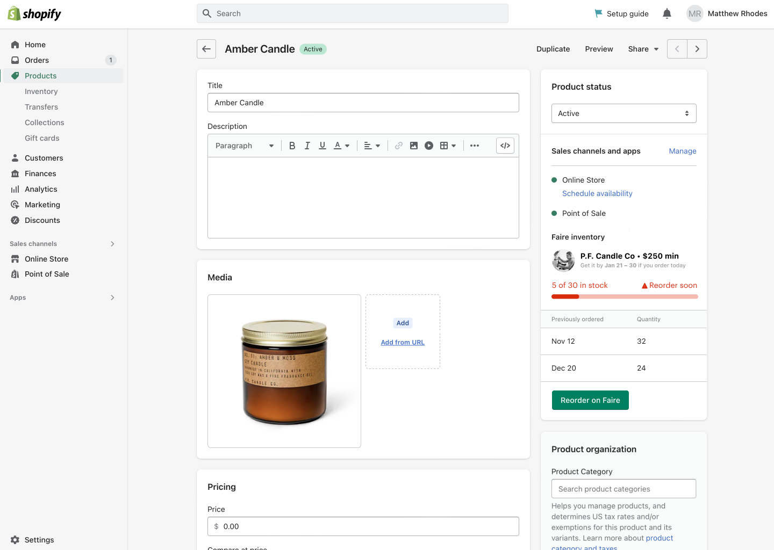Insert a video using the description toolbar

click(x=429, y=145)
